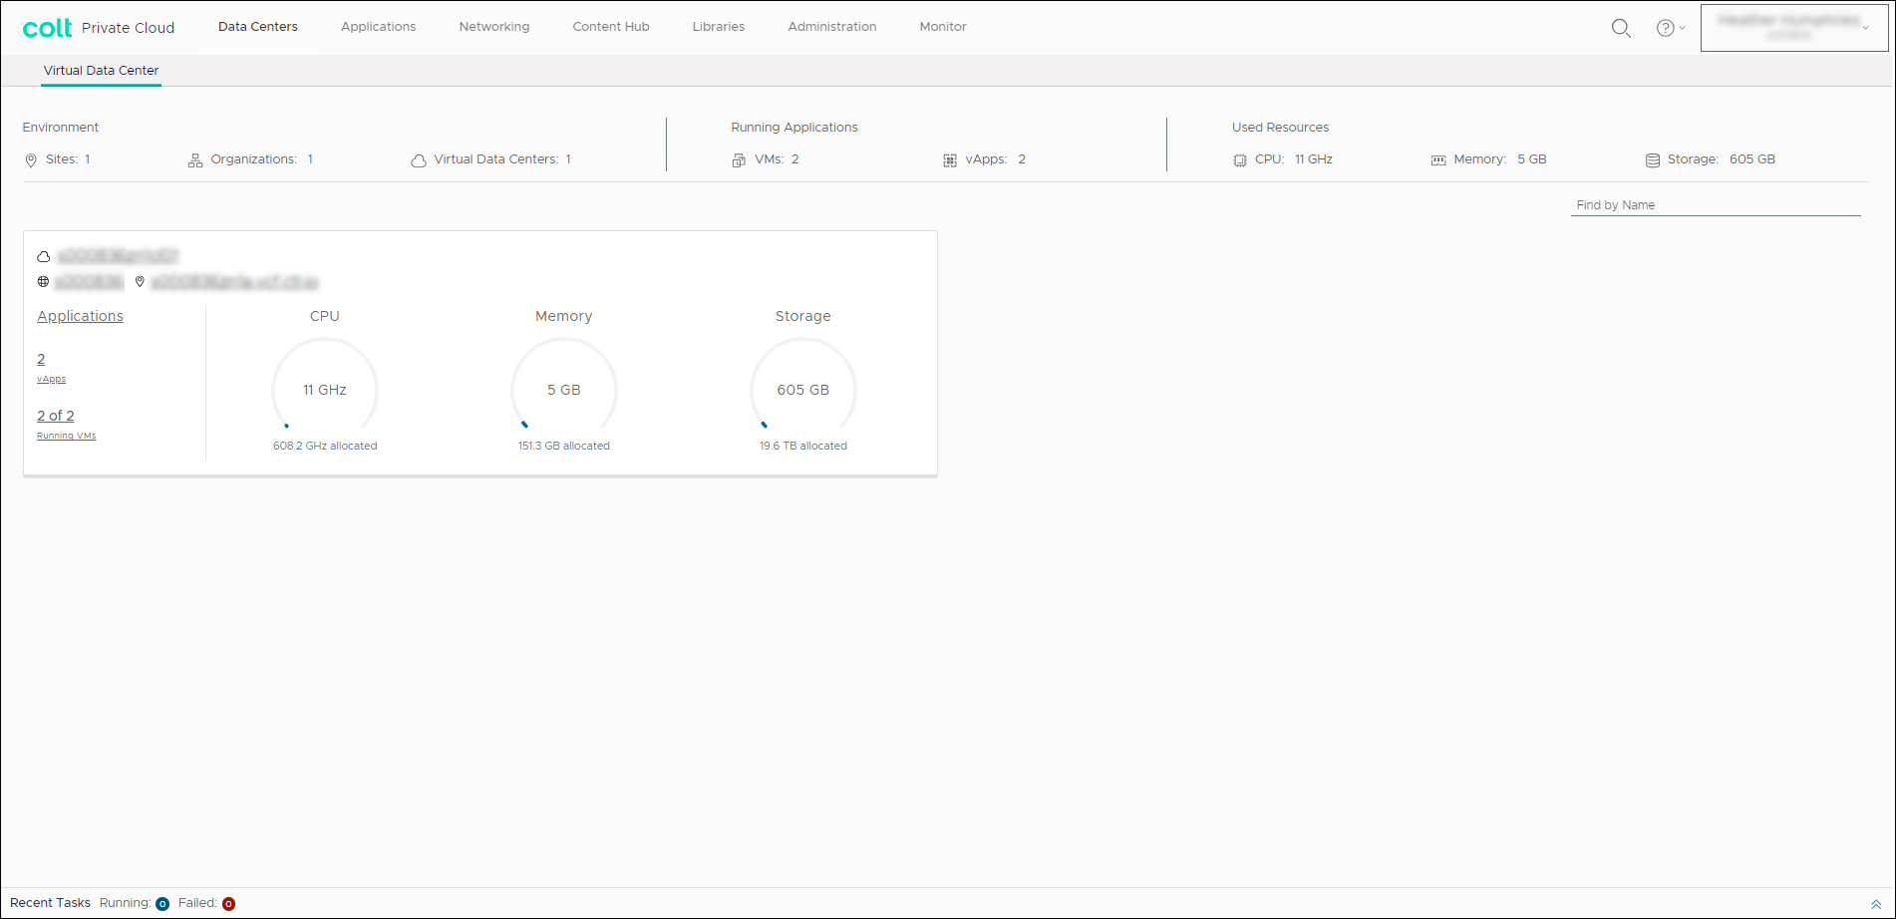Click the site pin icon on card

(140, 282)
